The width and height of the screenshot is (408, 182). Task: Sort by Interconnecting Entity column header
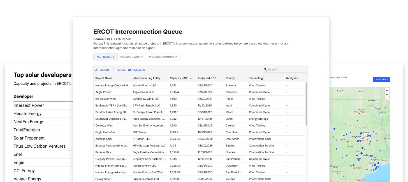click(x=146, y=78)
